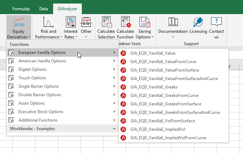
Task: Switch to the Data ribbon tab
Action: 44,9
